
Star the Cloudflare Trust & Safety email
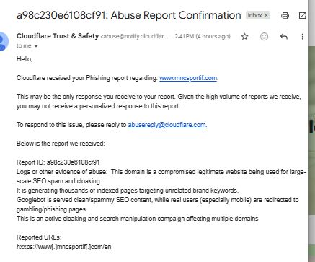point(244,37)
